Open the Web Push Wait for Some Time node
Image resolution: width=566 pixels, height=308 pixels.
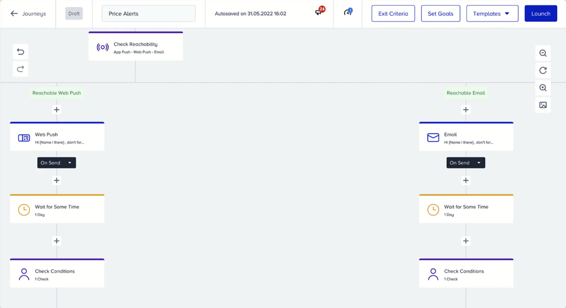(x=57, y=210)
